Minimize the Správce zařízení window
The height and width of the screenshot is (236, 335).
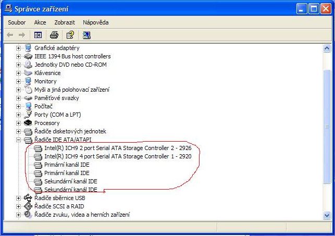[x=302, y=9]
